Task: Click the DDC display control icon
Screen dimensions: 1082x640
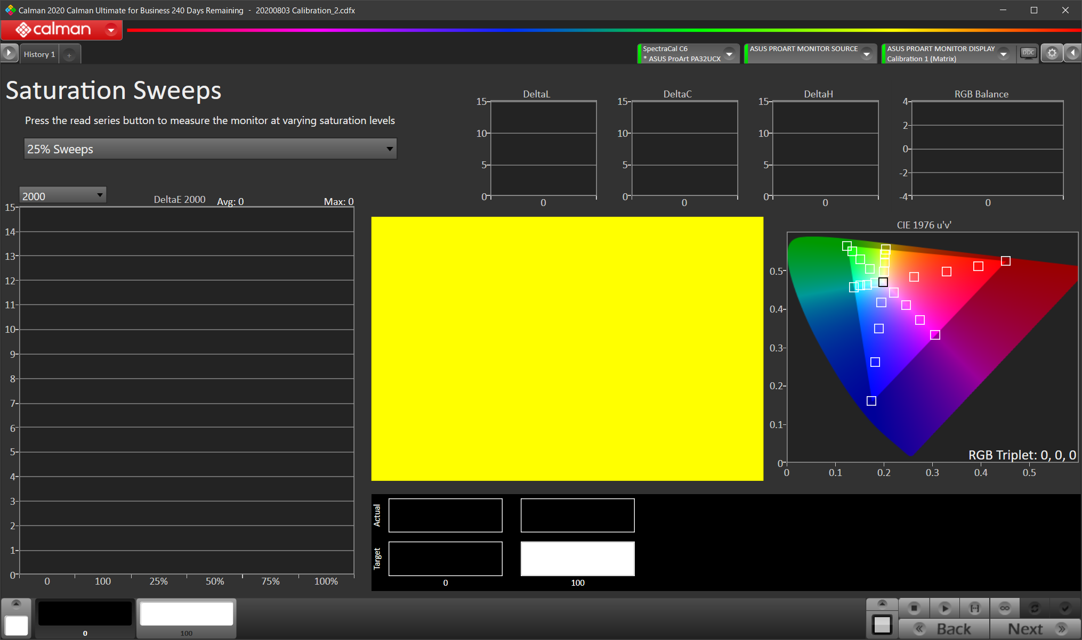Action: coord(1028,53)
